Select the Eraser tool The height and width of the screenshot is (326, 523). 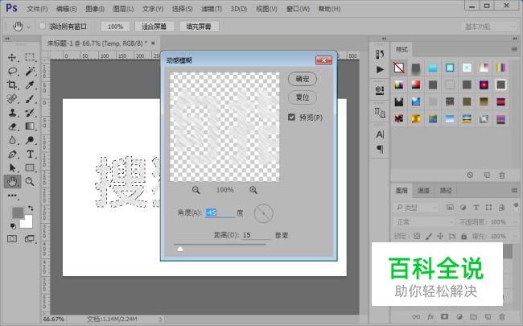pyautogui.click(x=12, y=126)
